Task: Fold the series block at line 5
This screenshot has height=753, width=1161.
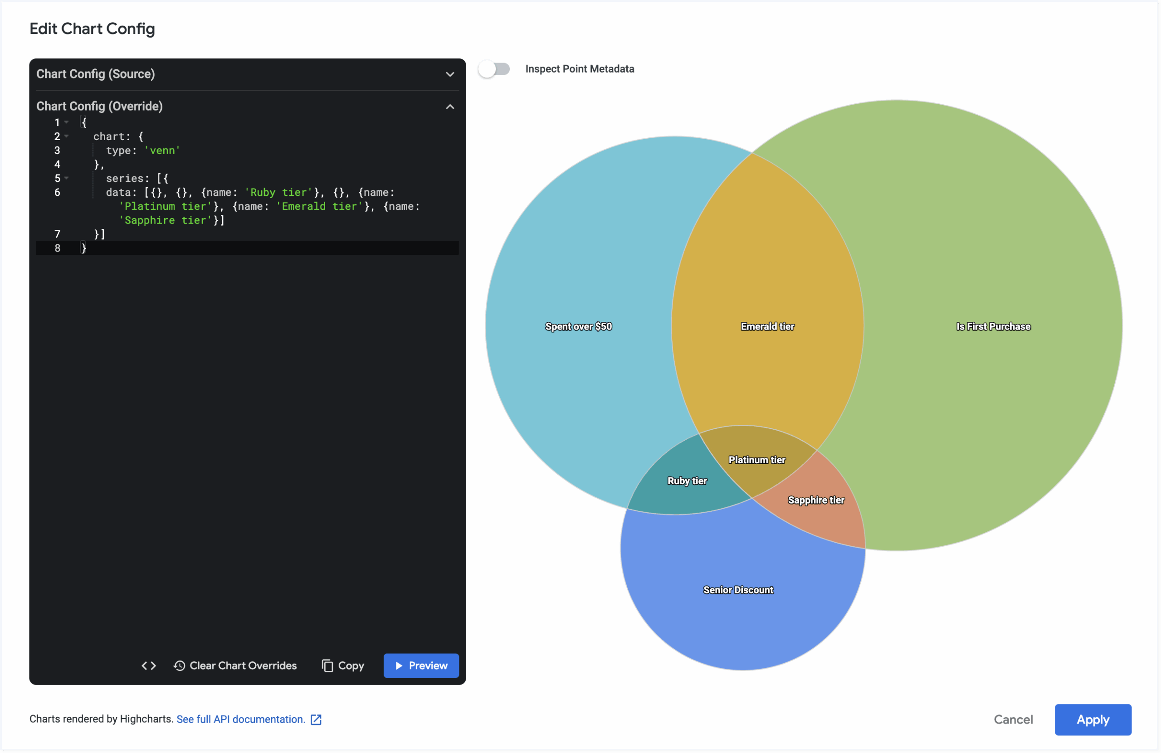Action: (67, 179)
